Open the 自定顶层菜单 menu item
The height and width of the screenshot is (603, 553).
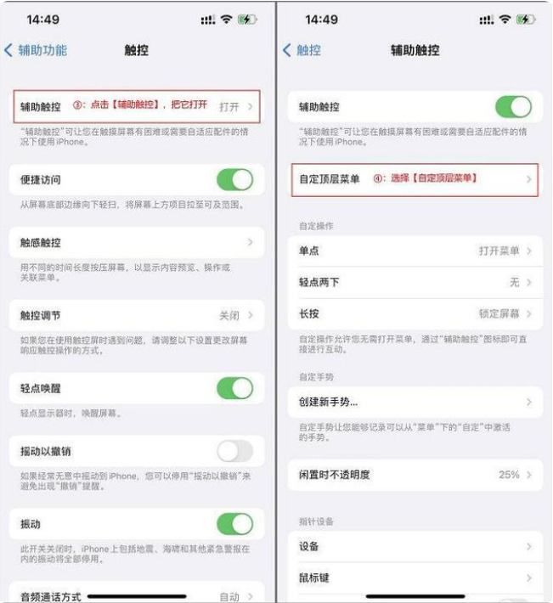[415, 179]
